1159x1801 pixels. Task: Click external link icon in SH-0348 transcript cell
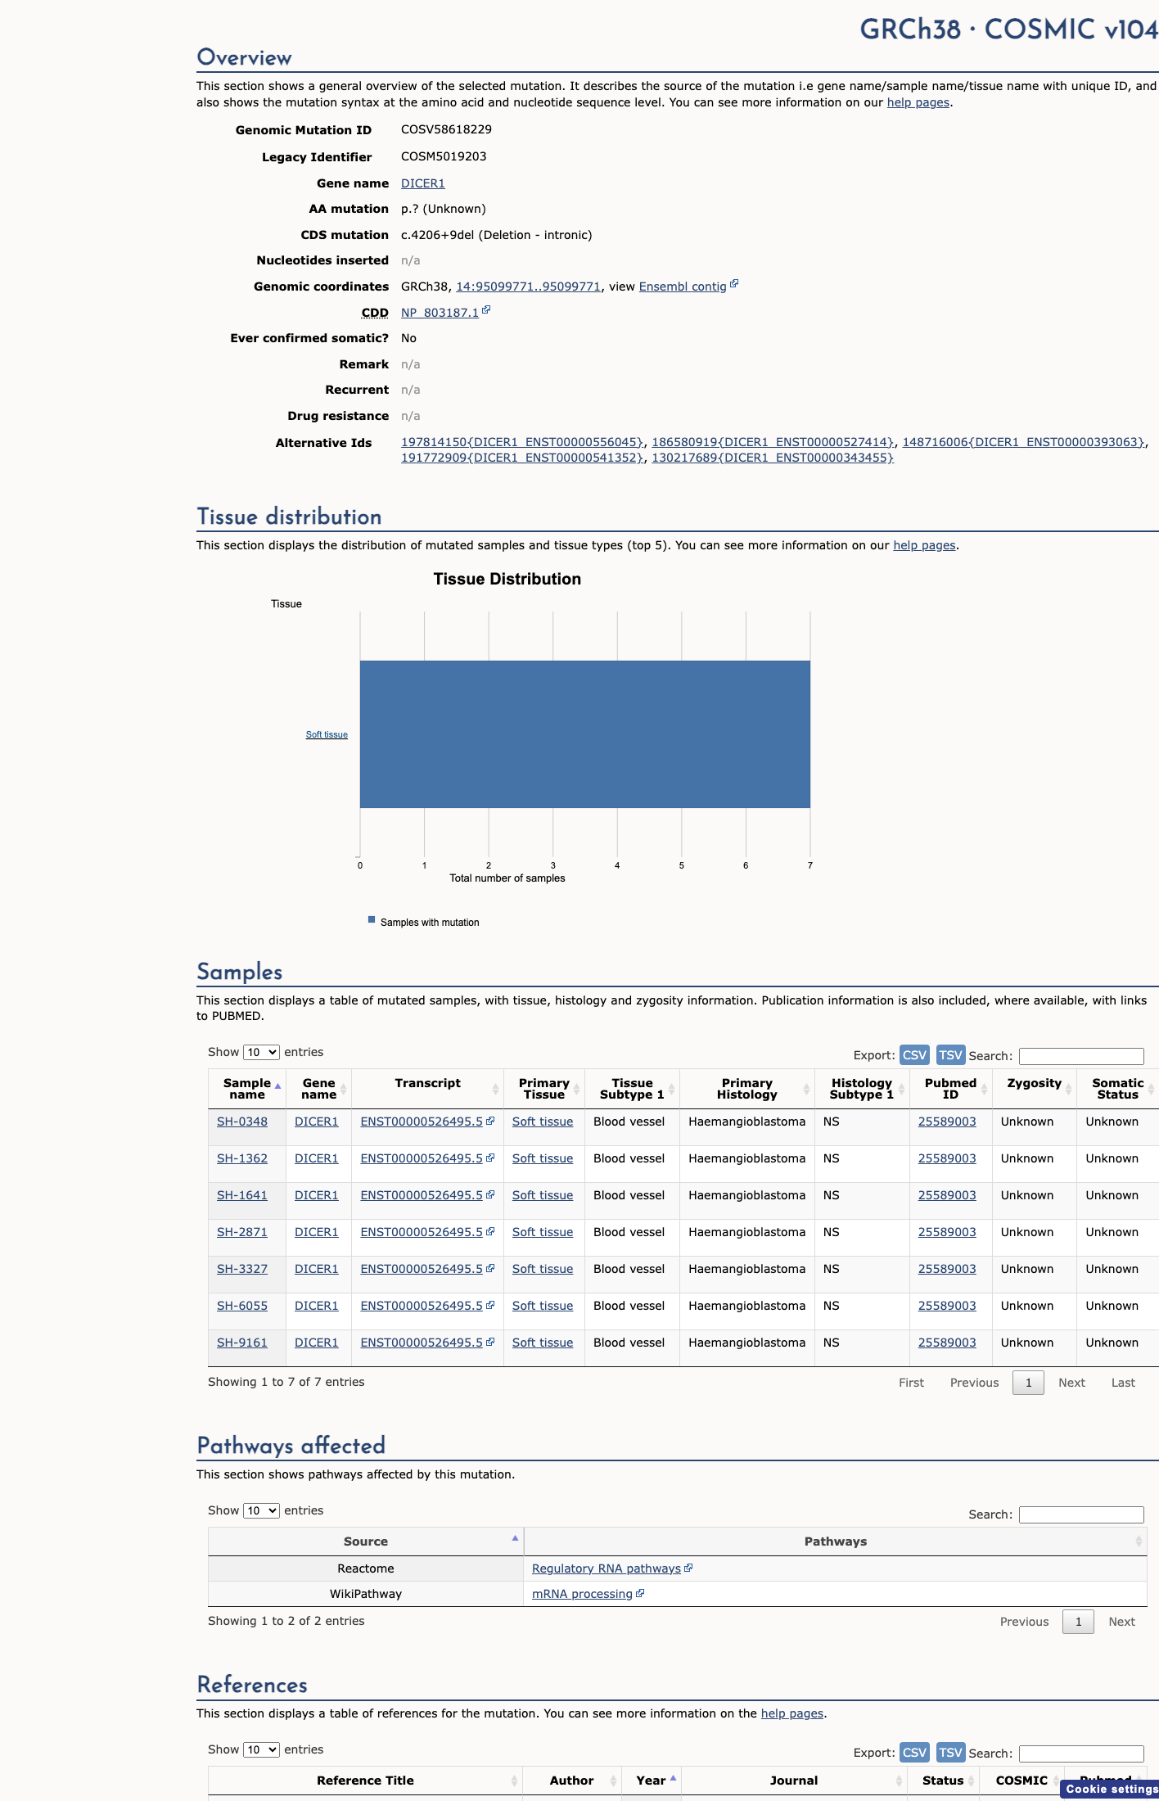coord(490,1121)
